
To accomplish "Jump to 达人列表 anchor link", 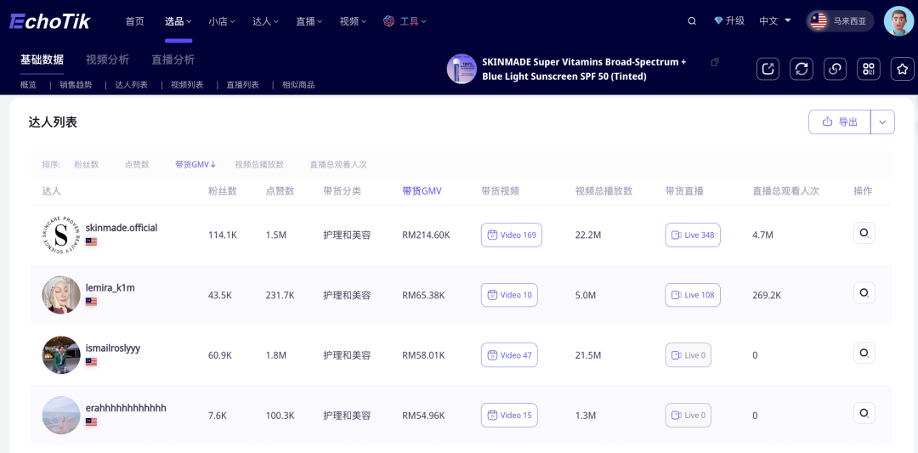I will 131,85.
